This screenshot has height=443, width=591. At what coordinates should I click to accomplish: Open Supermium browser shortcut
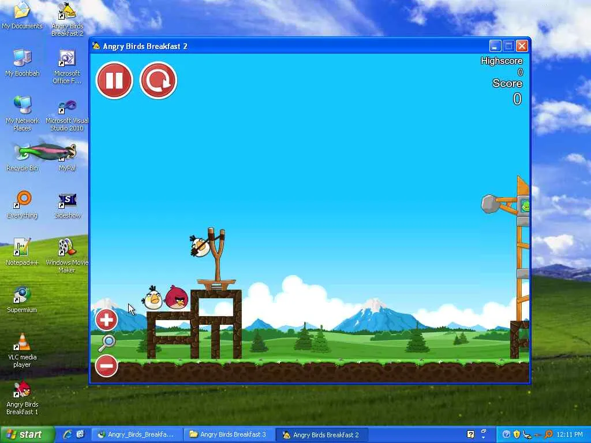pos(22,300)
